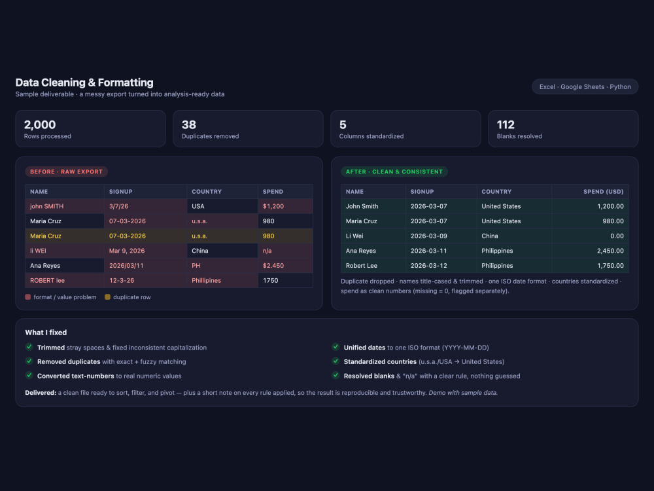Select the 2026-03-11 date cell
This screenshot has width=654, height=491.
coord(441,251)
